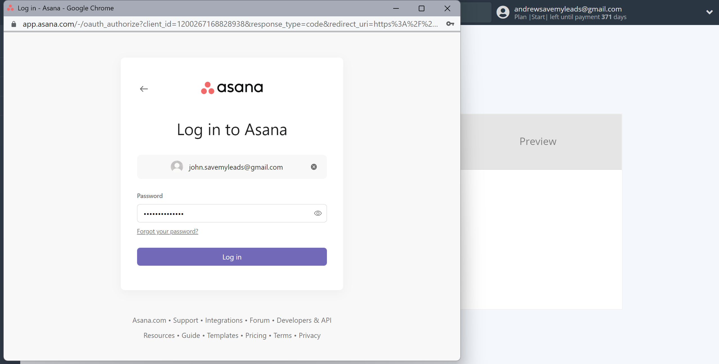This screenshot has width=719, height=364.
Task: Open Terms footer link
Action: tap(283, 336)
